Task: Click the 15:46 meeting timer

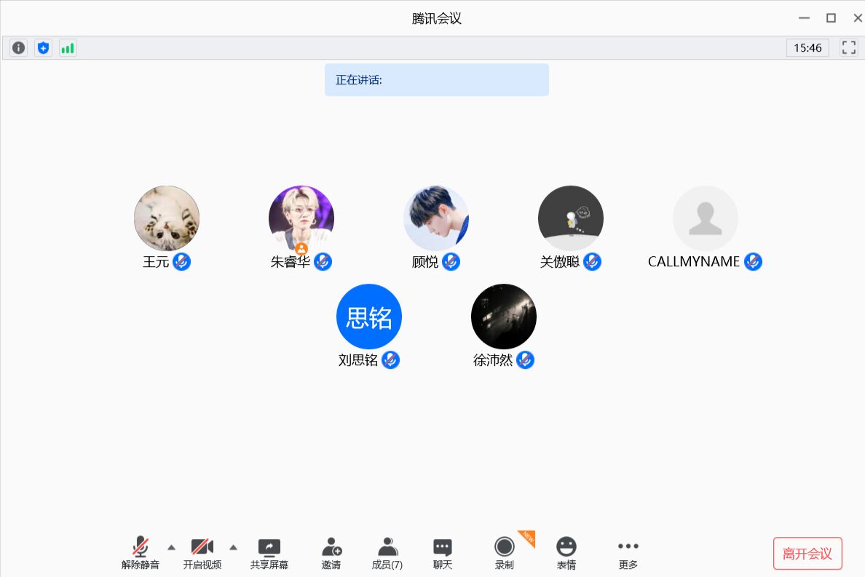Action: [807, 48]
